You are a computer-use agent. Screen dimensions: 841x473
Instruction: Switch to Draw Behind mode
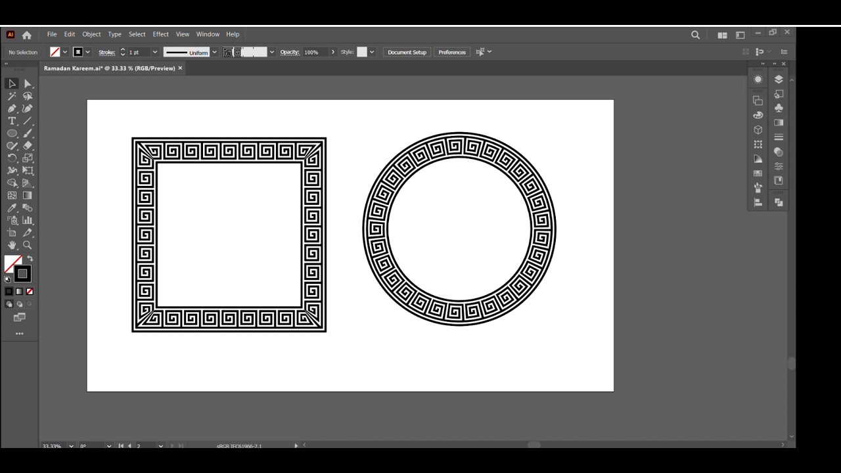point(19,304)
